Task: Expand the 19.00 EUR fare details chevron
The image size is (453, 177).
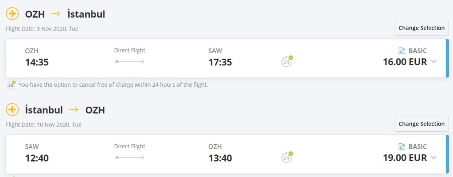Action: click(434, 158)
